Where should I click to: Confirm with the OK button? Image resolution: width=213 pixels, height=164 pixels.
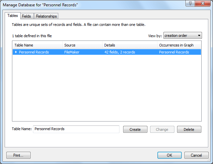(x=169, y=155)
